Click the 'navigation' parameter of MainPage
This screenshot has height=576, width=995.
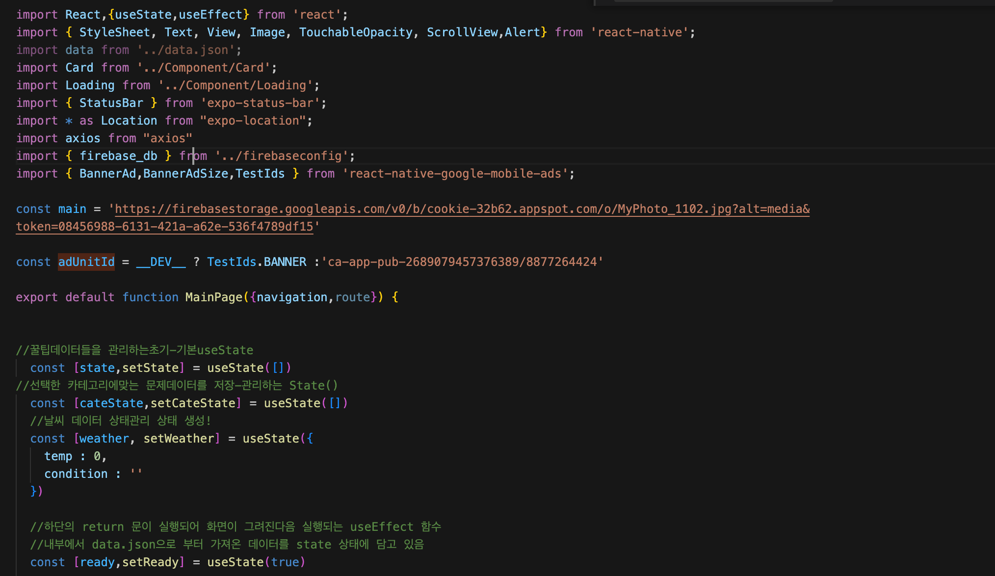tap(292, 297)
